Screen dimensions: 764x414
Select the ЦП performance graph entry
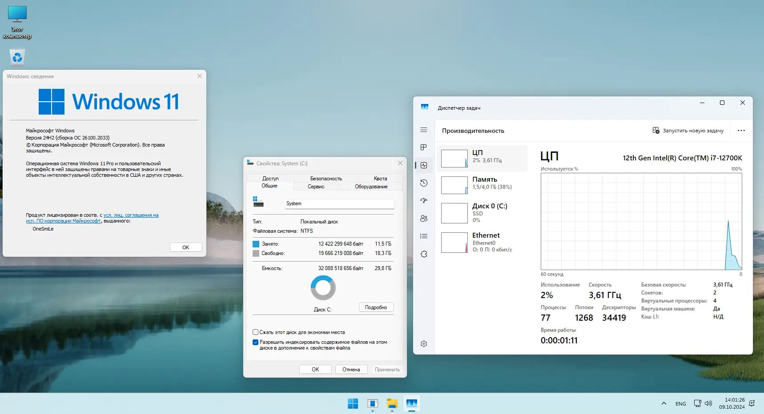point(482,158)
